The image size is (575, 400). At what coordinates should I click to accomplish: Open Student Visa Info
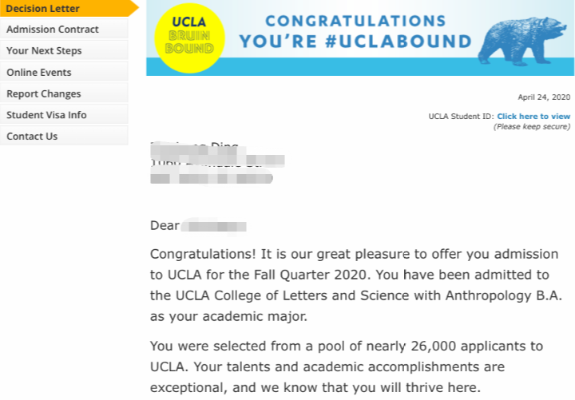(x=64, y=115)
